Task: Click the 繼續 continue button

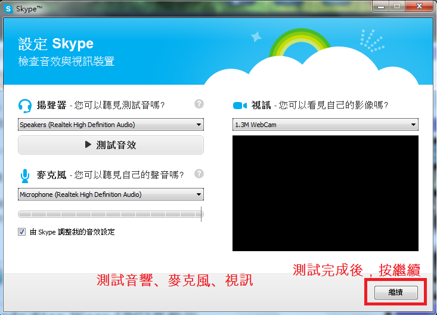Action: [x=396, y=292]
